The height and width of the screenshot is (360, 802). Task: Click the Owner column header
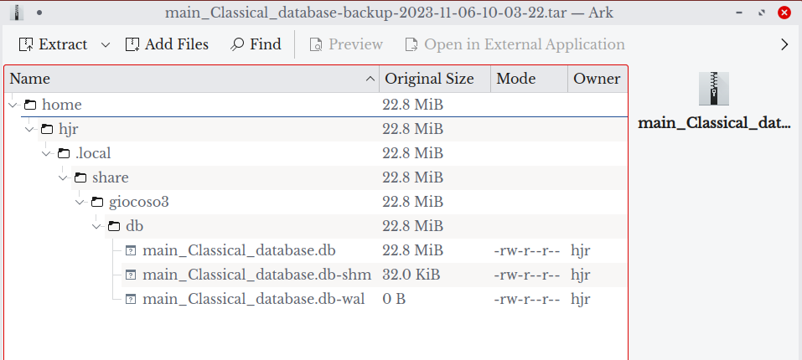pyautogui.click(x=597, y=79)
